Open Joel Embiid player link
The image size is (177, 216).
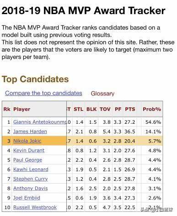click(x=27, y=198)
